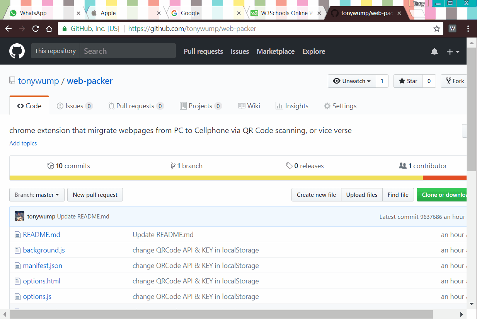Viewport: 477px width, 319px height.
Task: Click the branch icon next to 1 branch
Action: (173, 165)
